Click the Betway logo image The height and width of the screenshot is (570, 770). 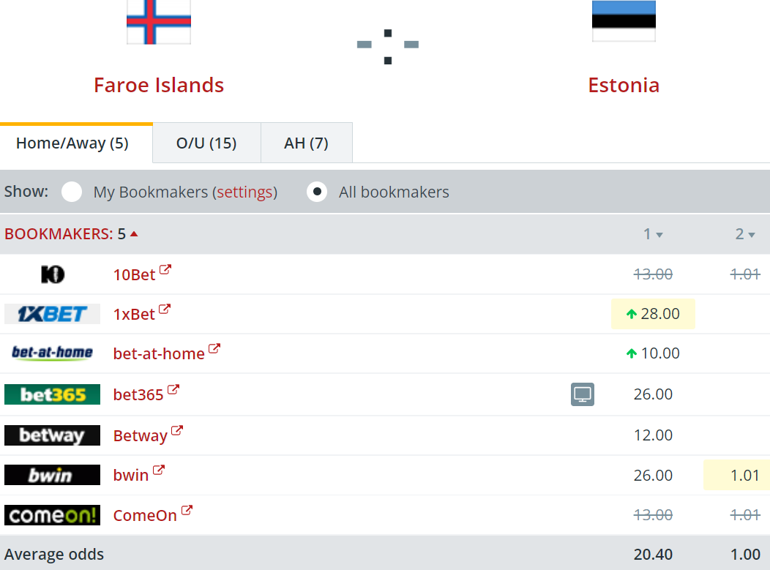[52, 435]
